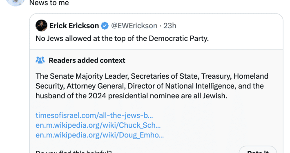This screenshot has width=290, height=153.
Task: Click the word Treasury in the context note
Action: (x=216, y=76)
